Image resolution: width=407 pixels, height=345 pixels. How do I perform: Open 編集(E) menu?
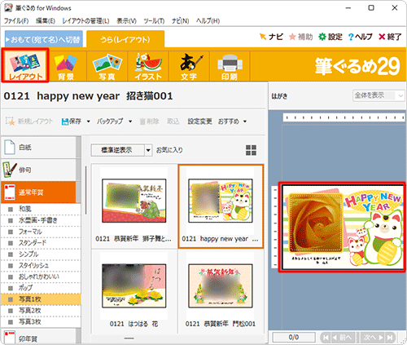pyautogui.click(x=46, y=20)
